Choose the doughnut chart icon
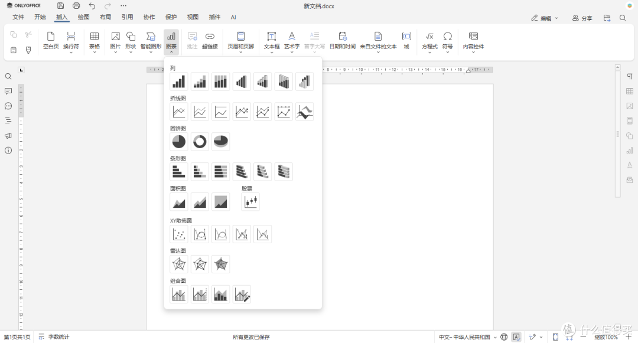 200,142
